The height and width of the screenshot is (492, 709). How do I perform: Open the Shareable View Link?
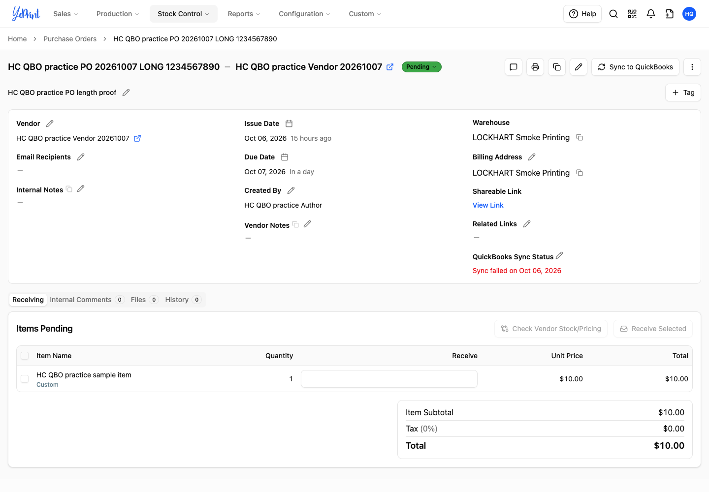(x=488, y=205)
